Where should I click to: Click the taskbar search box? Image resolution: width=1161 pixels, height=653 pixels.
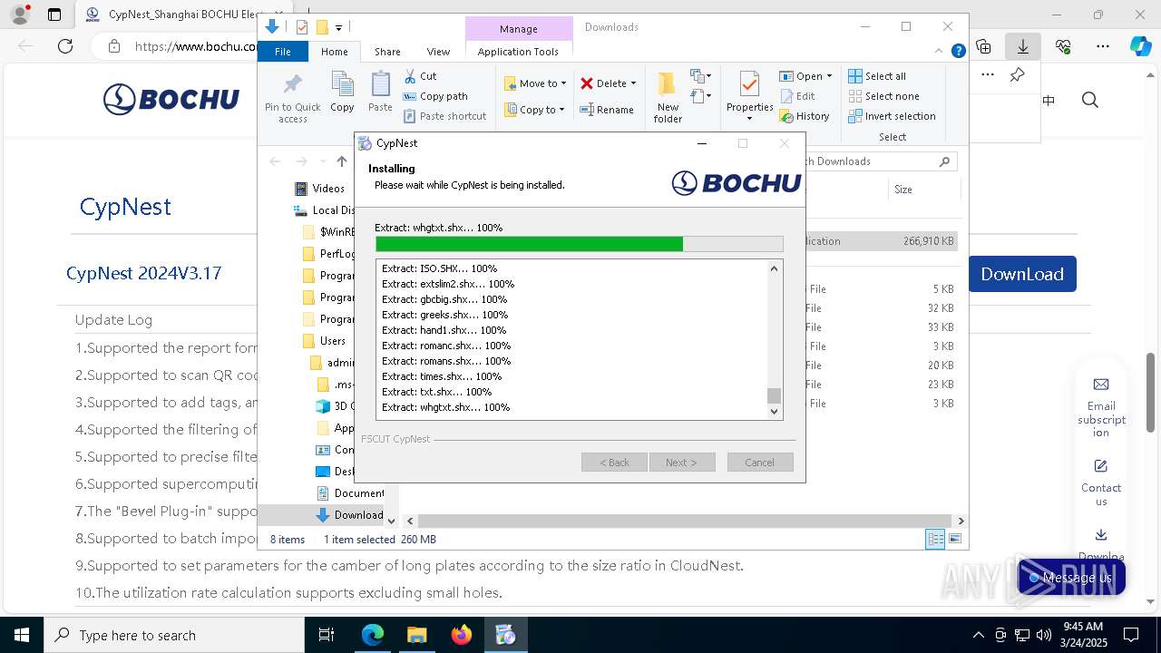(174, 635)
